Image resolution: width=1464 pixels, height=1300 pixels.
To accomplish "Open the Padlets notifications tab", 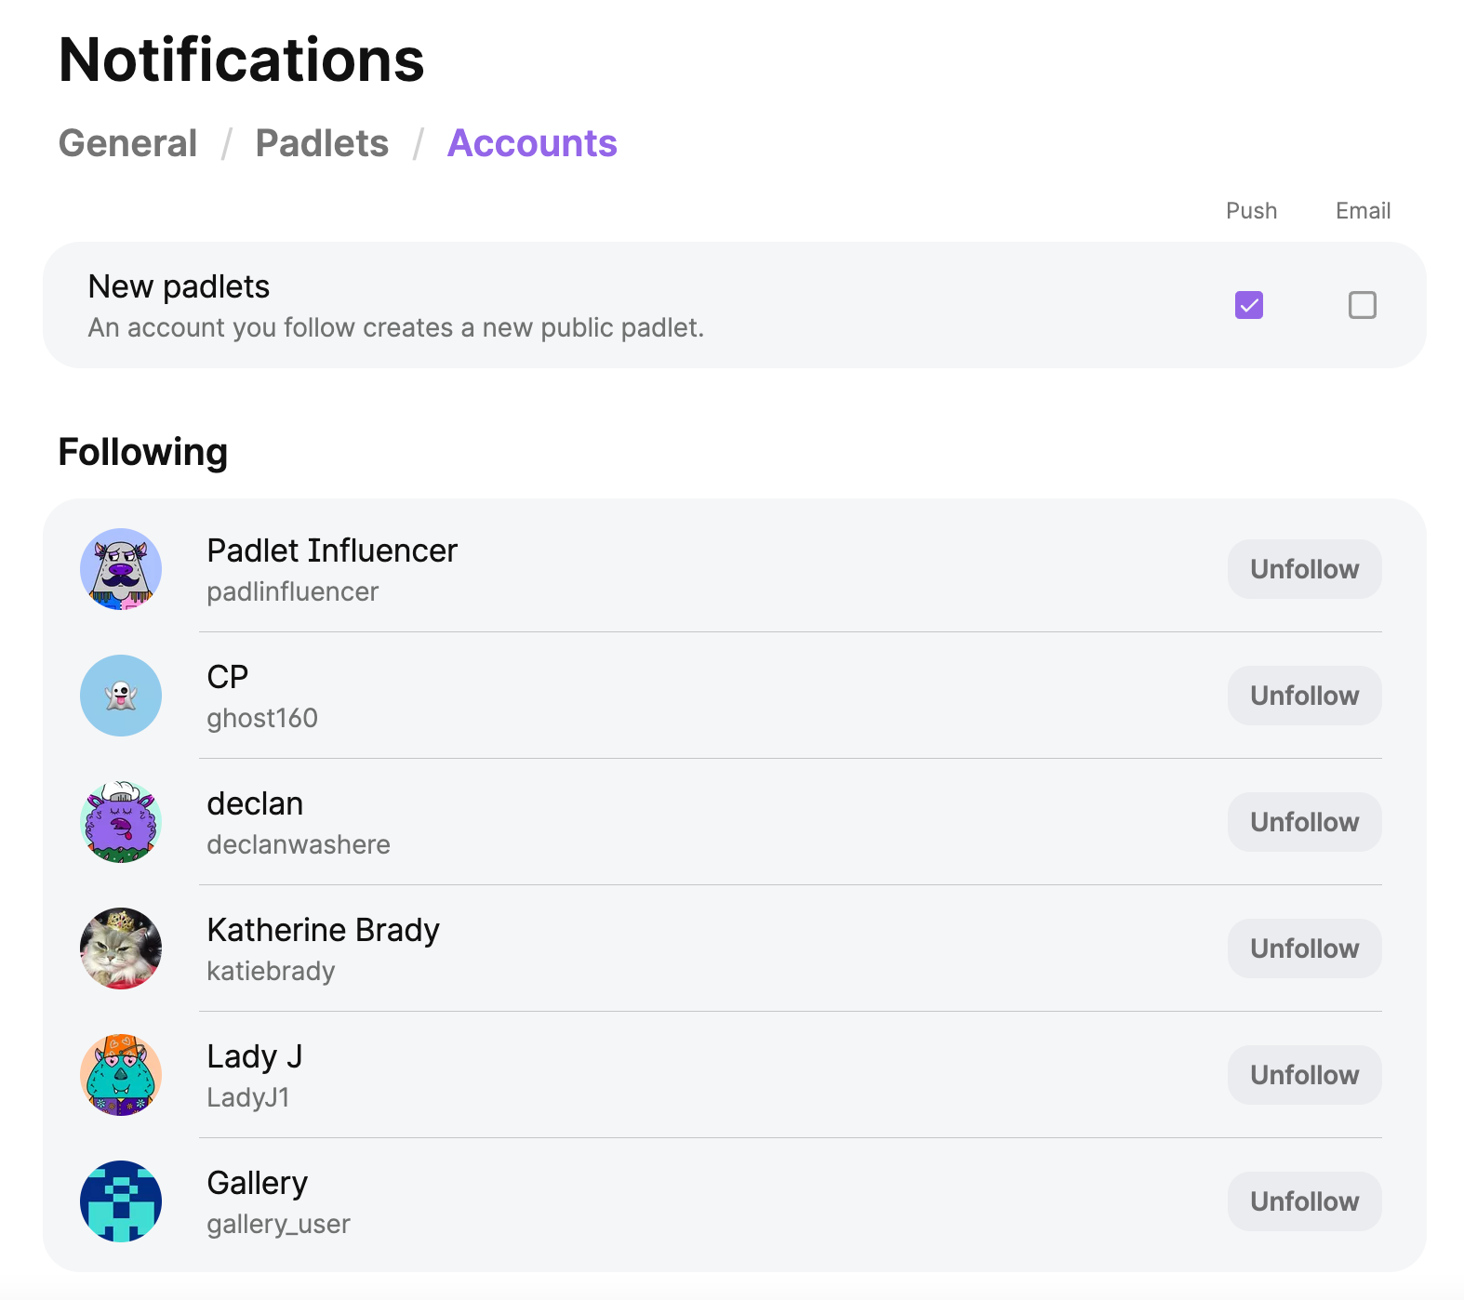I will tap(322, 143).
